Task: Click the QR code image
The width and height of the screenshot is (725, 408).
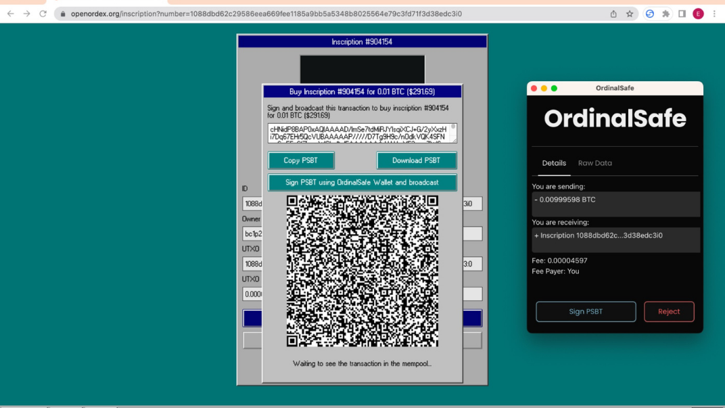Action: point(362,271)
